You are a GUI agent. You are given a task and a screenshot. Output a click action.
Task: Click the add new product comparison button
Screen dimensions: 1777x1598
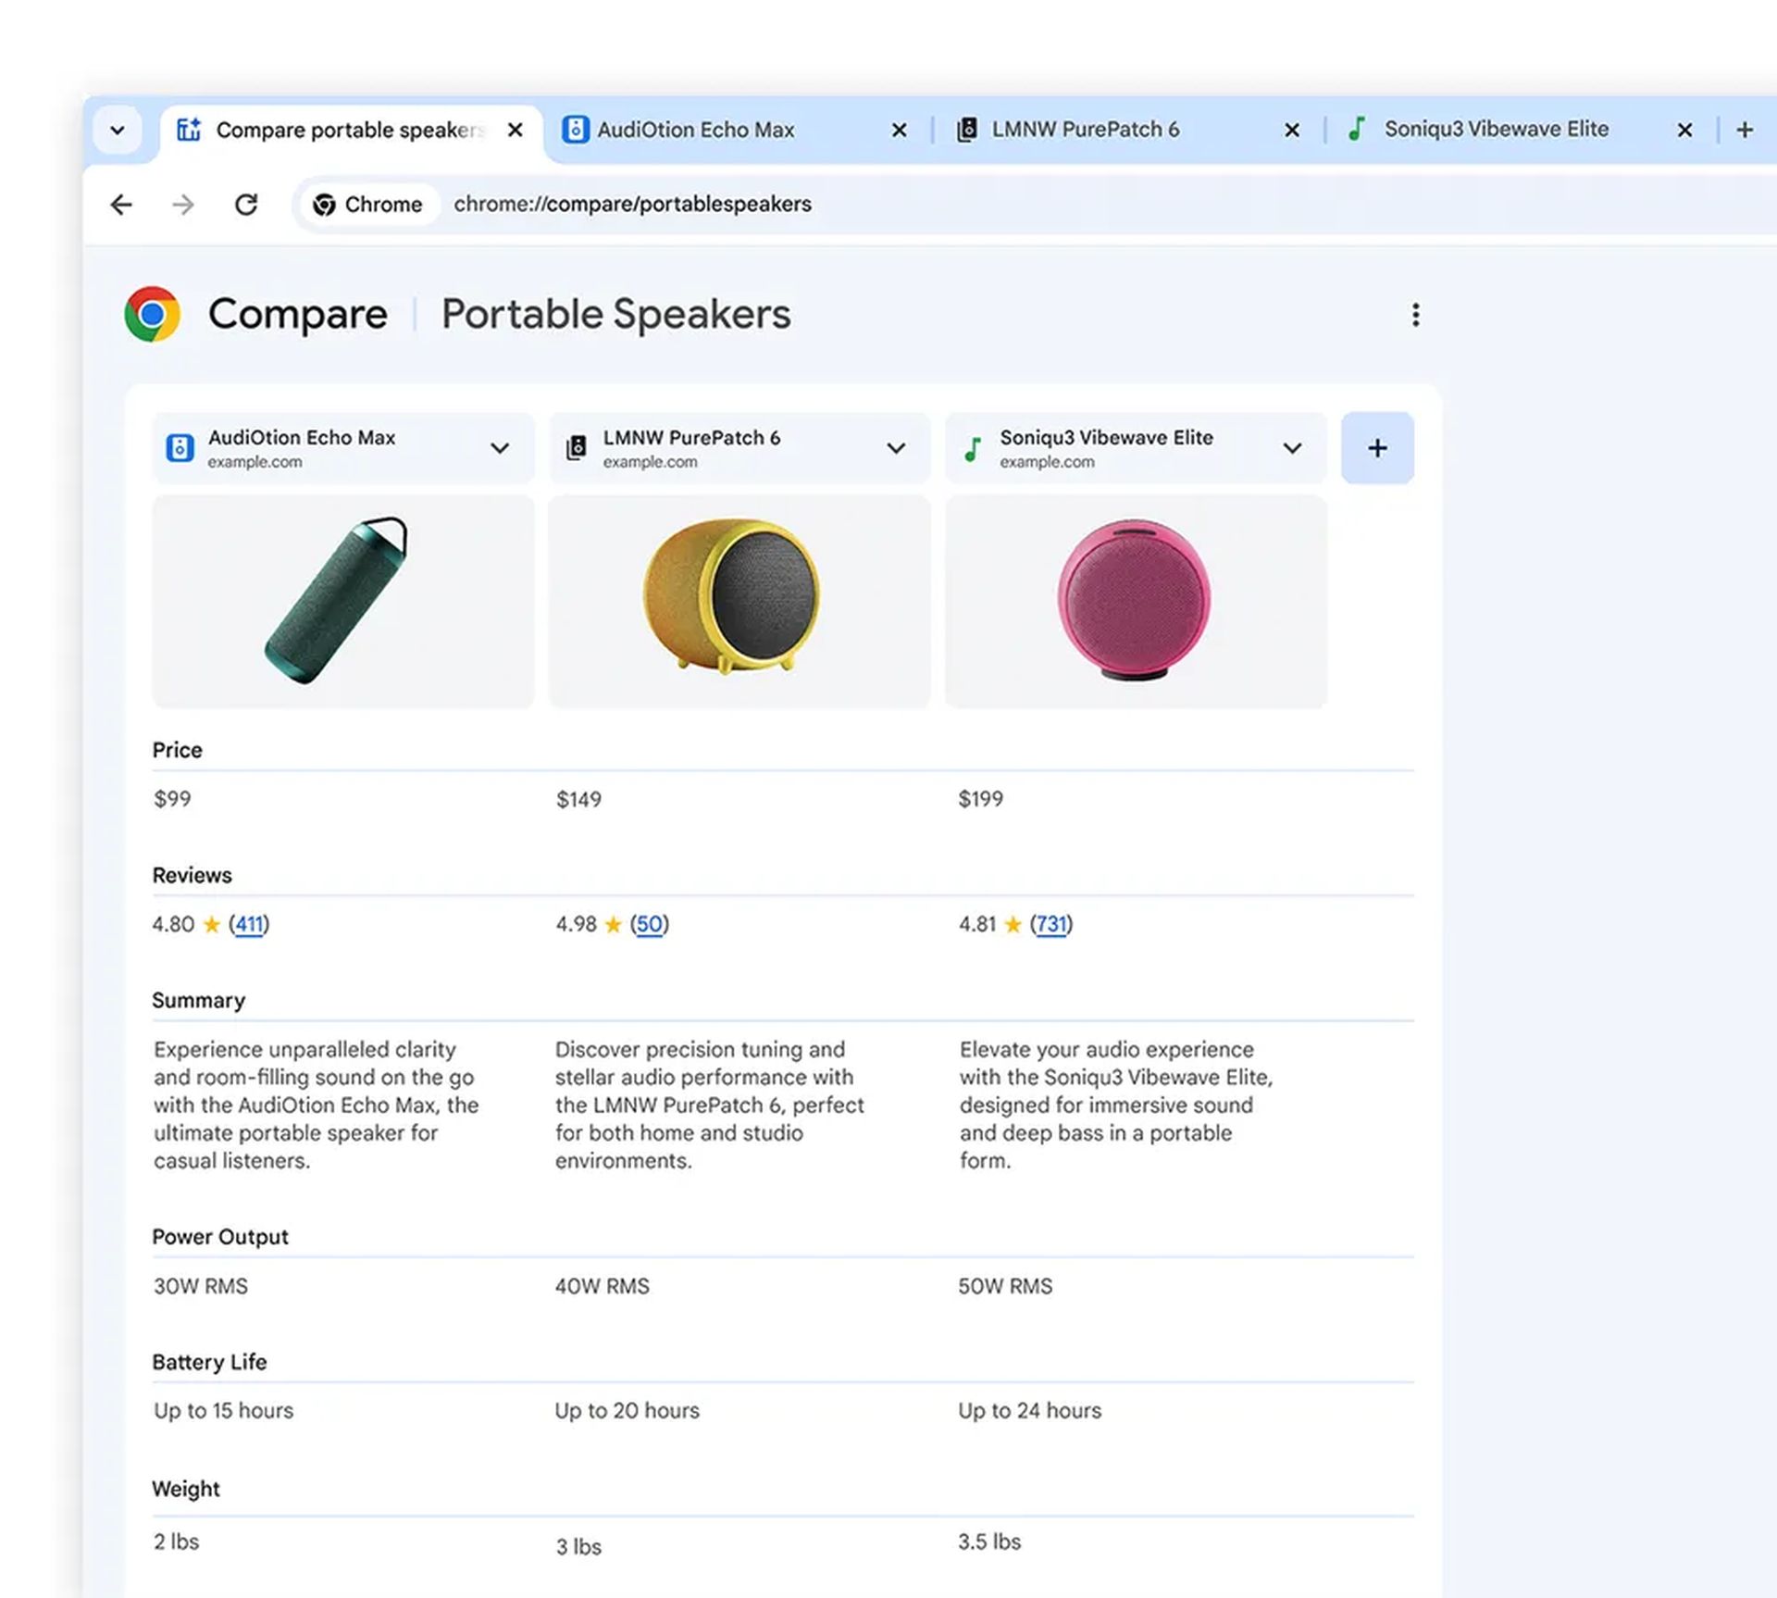[x=1376, y=447]
